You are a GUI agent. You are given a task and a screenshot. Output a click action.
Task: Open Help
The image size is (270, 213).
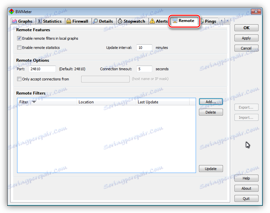coord(246,178)
